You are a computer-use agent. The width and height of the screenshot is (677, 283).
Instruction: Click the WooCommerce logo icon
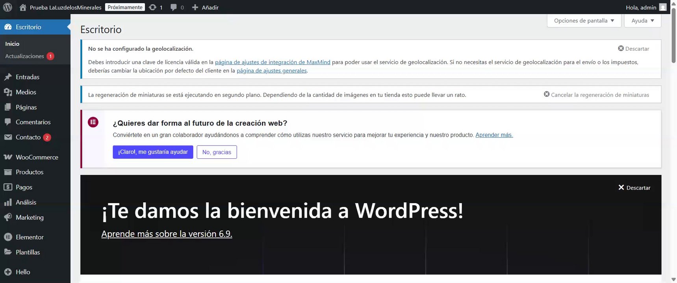point(8,157)
